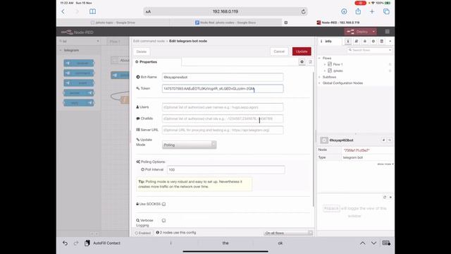
Task: Tap keyboard suggestion 'the'
Action: tap(225, 243)
